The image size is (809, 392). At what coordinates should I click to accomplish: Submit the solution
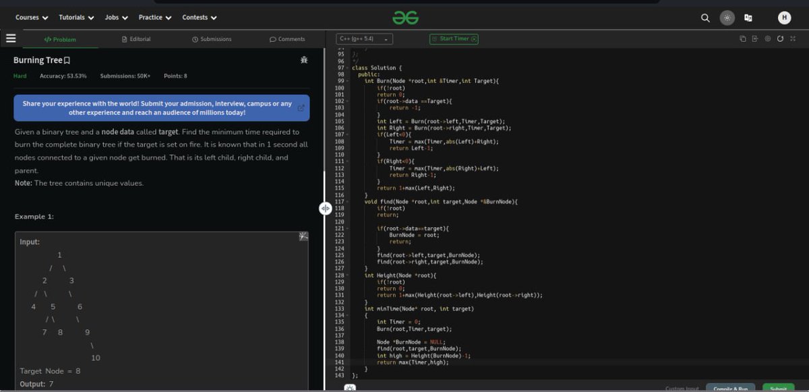pyautogui.click(x=779, y=387)
